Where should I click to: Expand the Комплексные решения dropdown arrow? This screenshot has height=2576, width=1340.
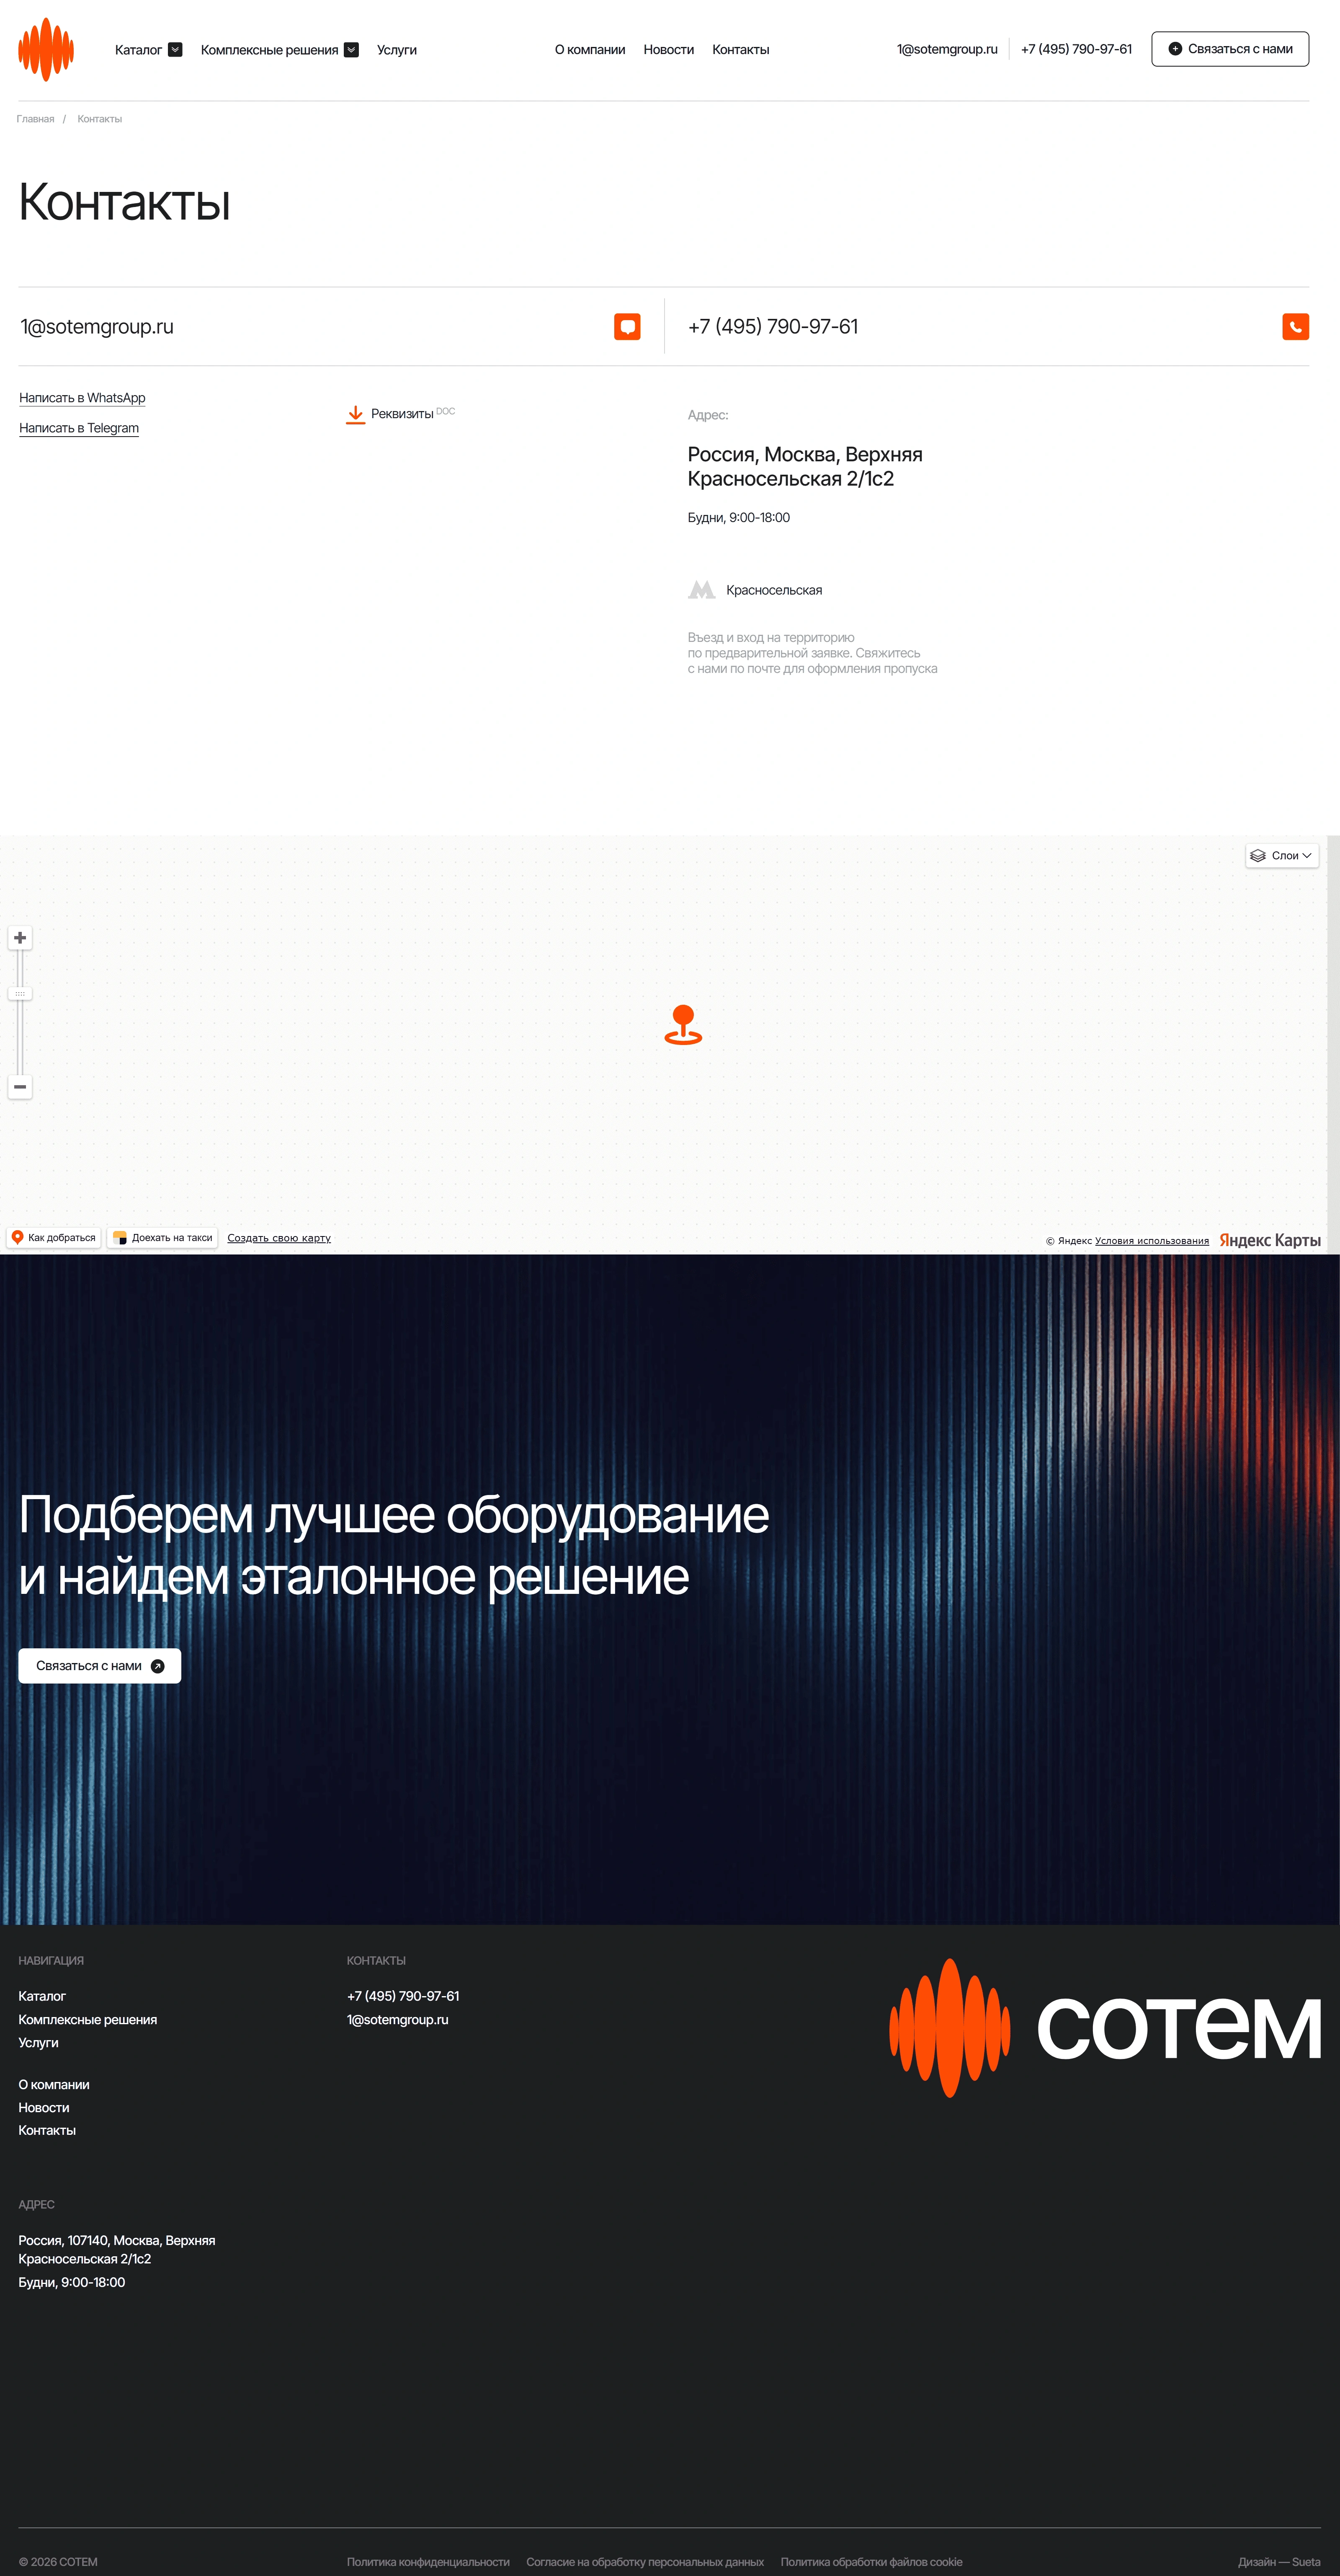point(351,50)
